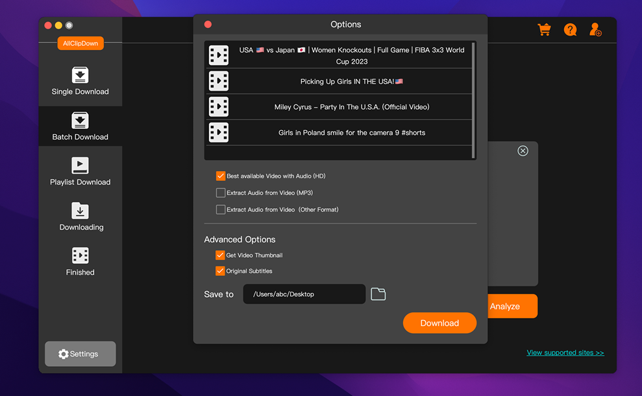Click the AllClipDown logo badge
Viewport: 642px width, 396px height.
(x=80, y=43)
